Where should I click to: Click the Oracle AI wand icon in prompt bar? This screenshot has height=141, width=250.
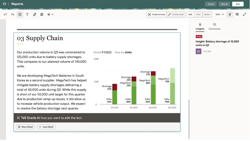(18, 118)
